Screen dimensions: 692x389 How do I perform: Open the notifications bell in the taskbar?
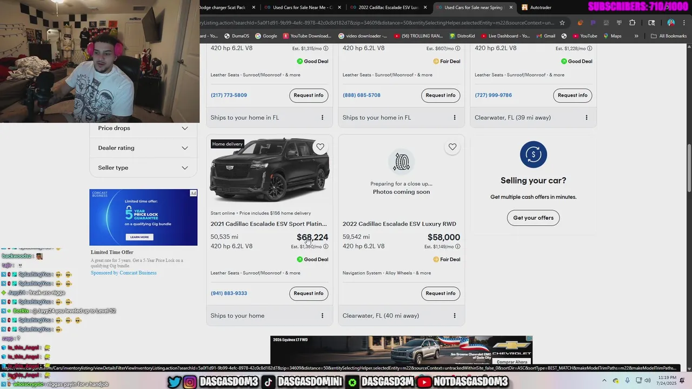(x=682, y=380)
